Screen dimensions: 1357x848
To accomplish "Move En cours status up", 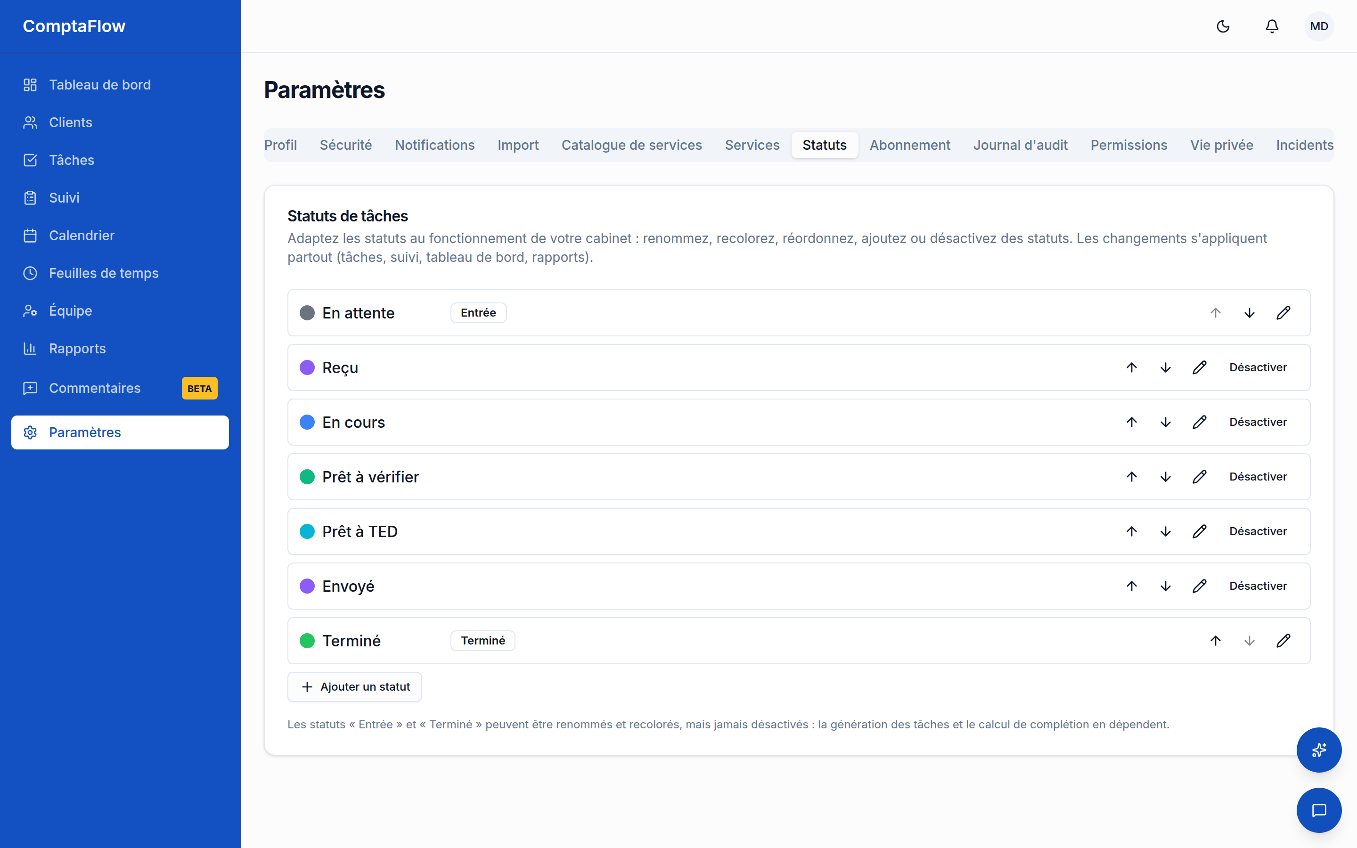I will click(1132, 422).
